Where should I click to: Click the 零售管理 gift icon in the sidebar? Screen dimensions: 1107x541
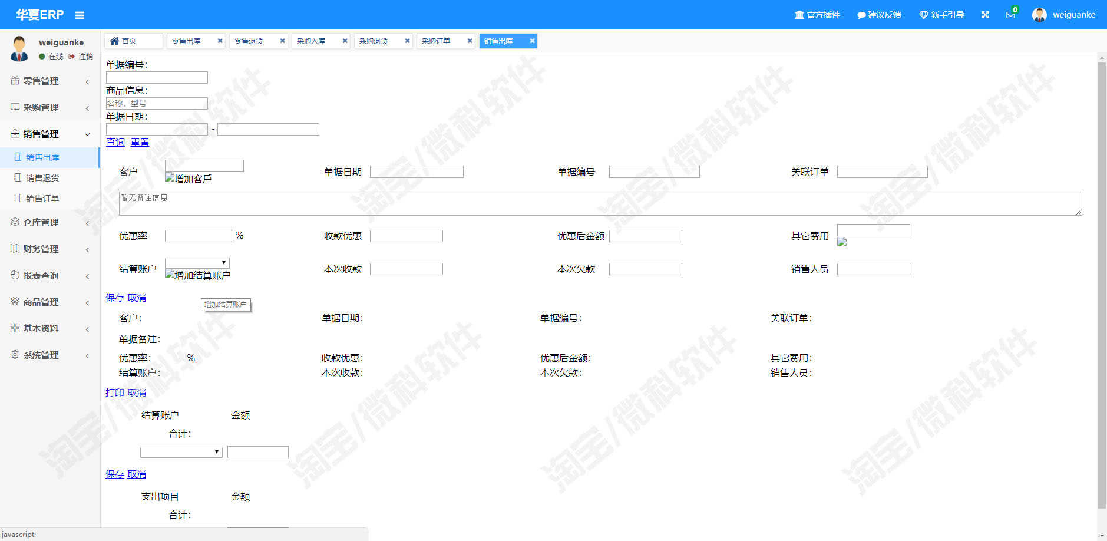tap(15, 81)
